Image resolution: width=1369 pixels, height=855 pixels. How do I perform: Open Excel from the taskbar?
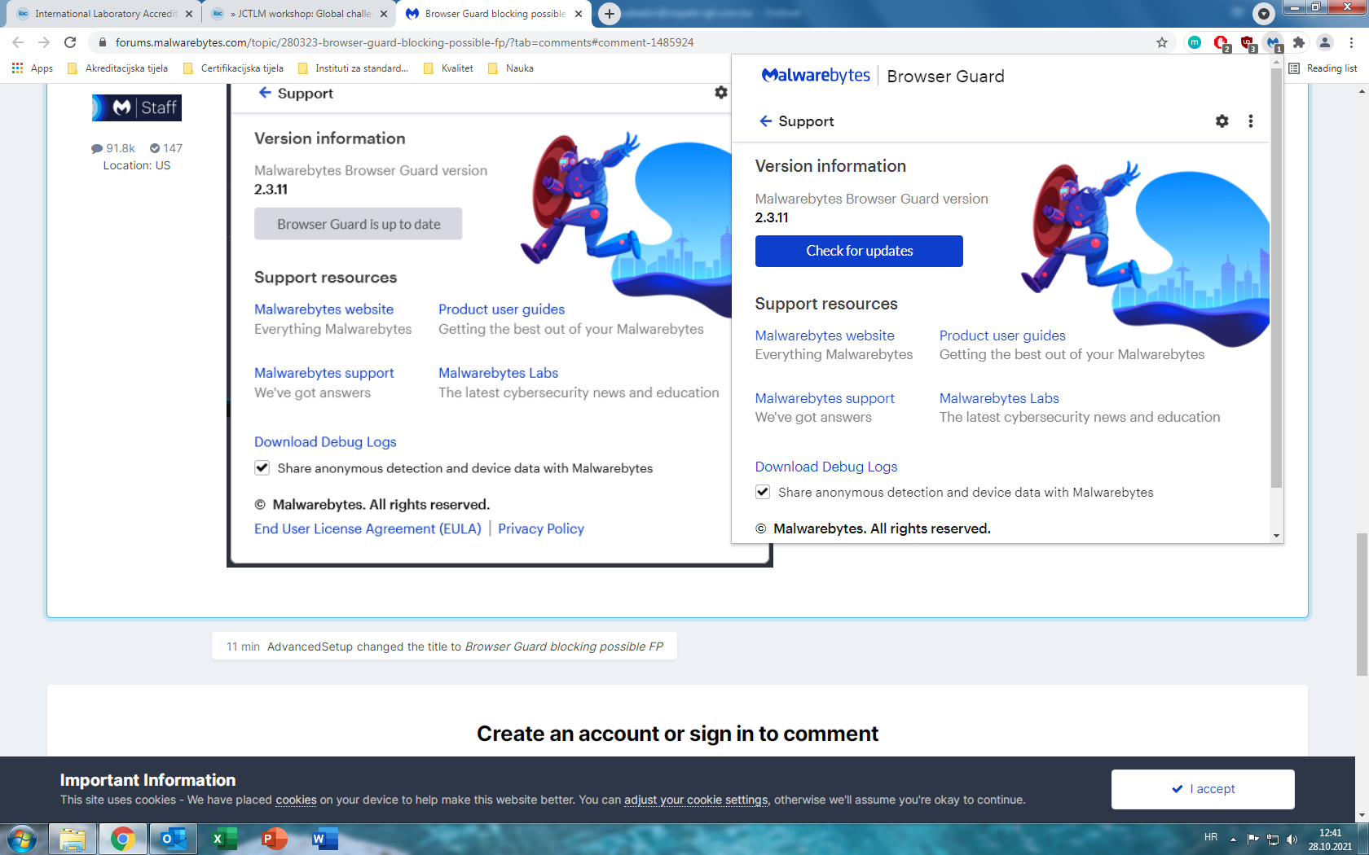(x=222, y=839)
